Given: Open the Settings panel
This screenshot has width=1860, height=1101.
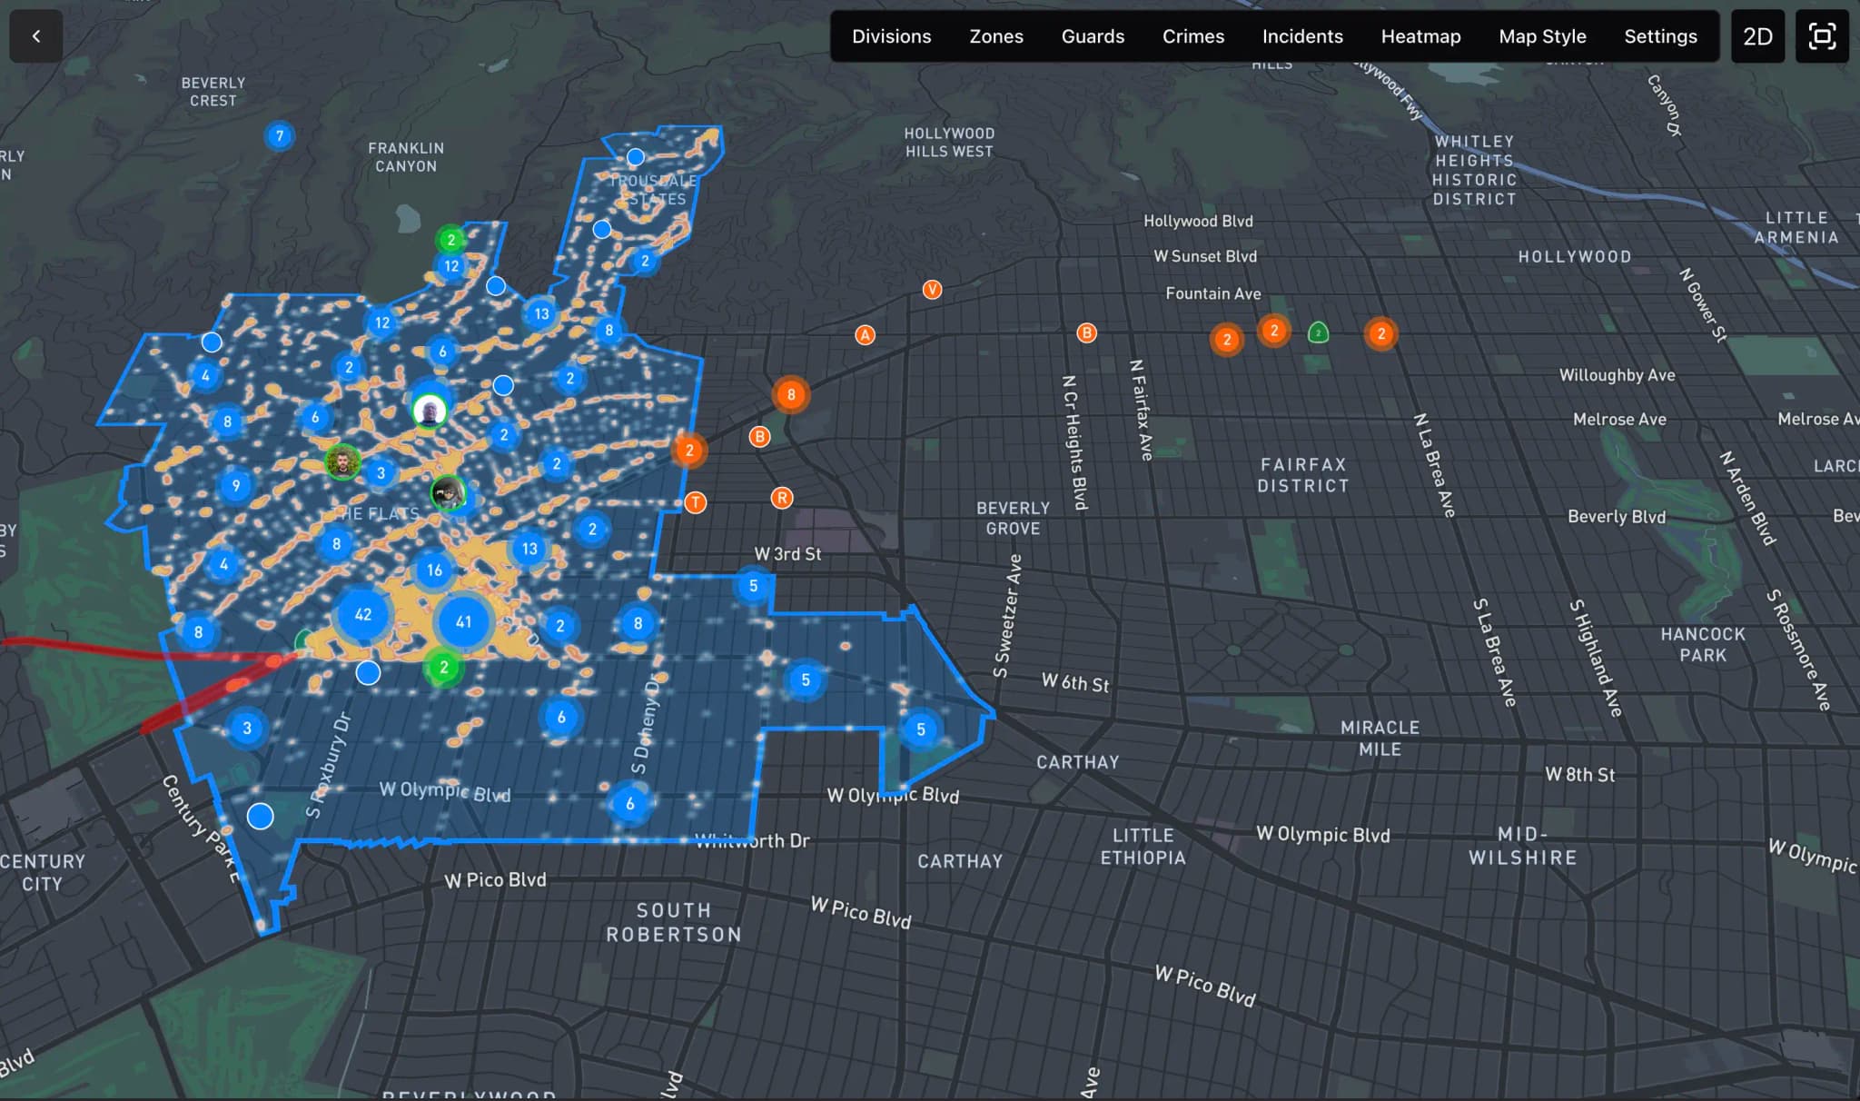Looking at the screenshot, I should click(1660, 36).
